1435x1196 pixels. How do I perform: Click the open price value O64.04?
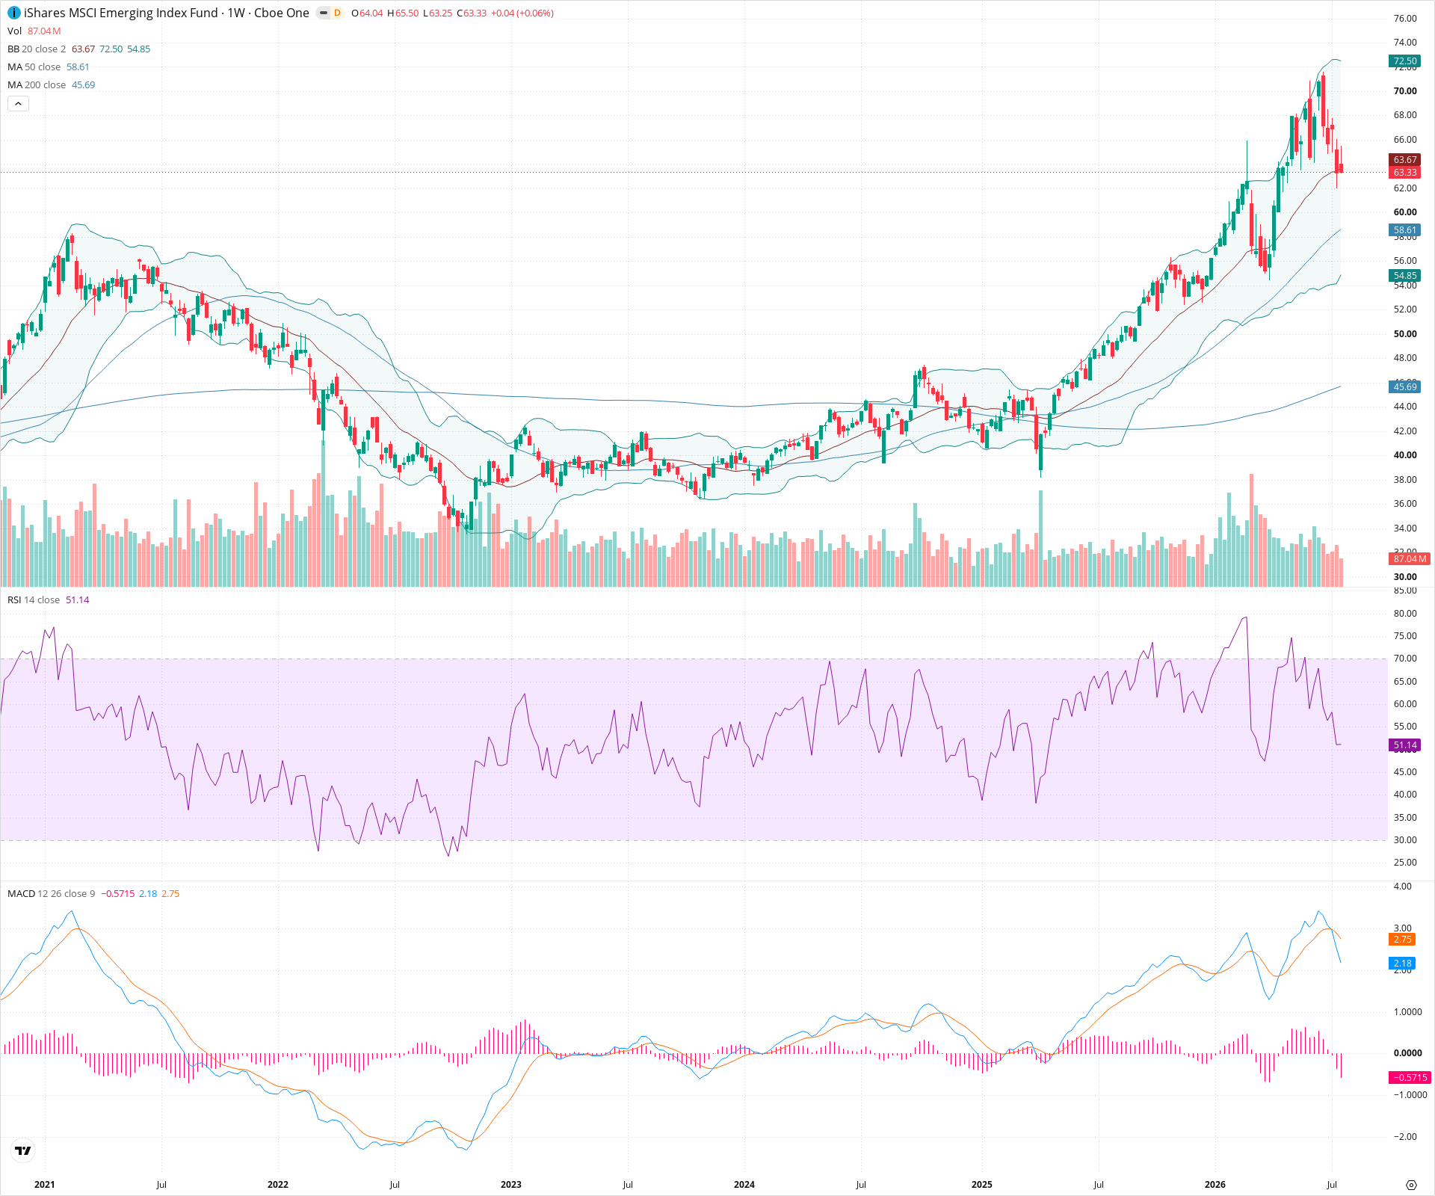367,13
